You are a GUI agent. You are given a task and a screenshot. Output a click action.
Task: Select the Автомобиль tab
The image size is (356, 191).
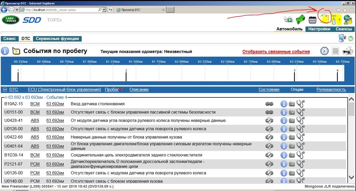point(290,29)
